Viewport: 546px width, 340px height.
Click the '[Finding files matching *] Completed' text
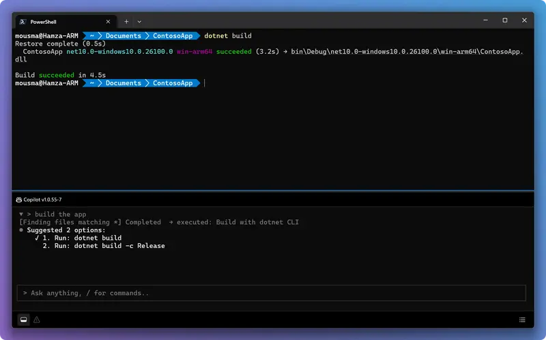point(90,222)
